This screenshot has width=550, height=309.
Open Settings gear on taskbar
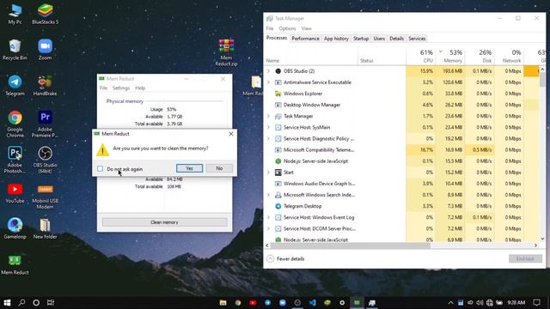[342, 302]
